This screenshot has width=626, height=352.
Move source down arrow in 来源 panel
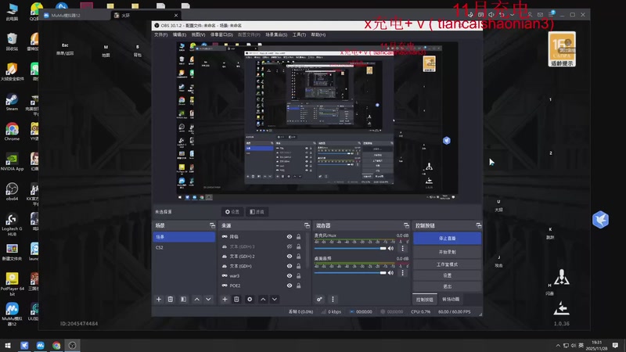(275, 300)
